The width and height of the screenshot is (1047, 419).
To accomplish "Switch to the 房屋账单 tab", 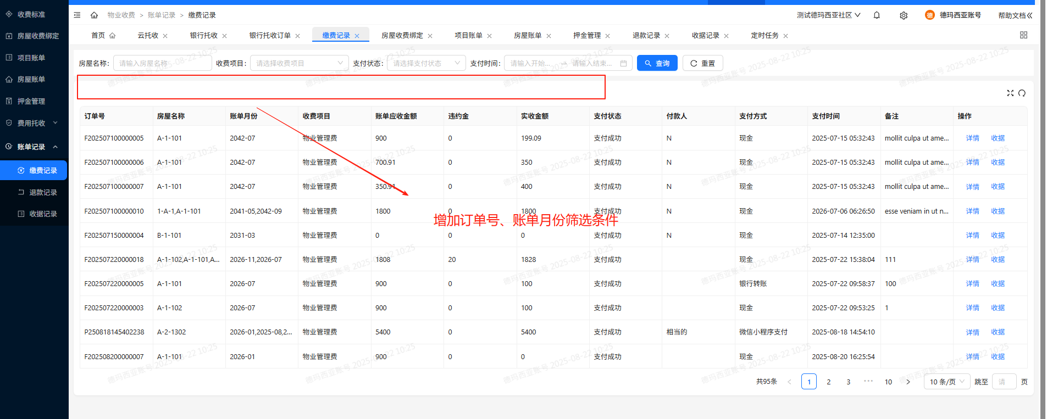I will pos(527,35).
